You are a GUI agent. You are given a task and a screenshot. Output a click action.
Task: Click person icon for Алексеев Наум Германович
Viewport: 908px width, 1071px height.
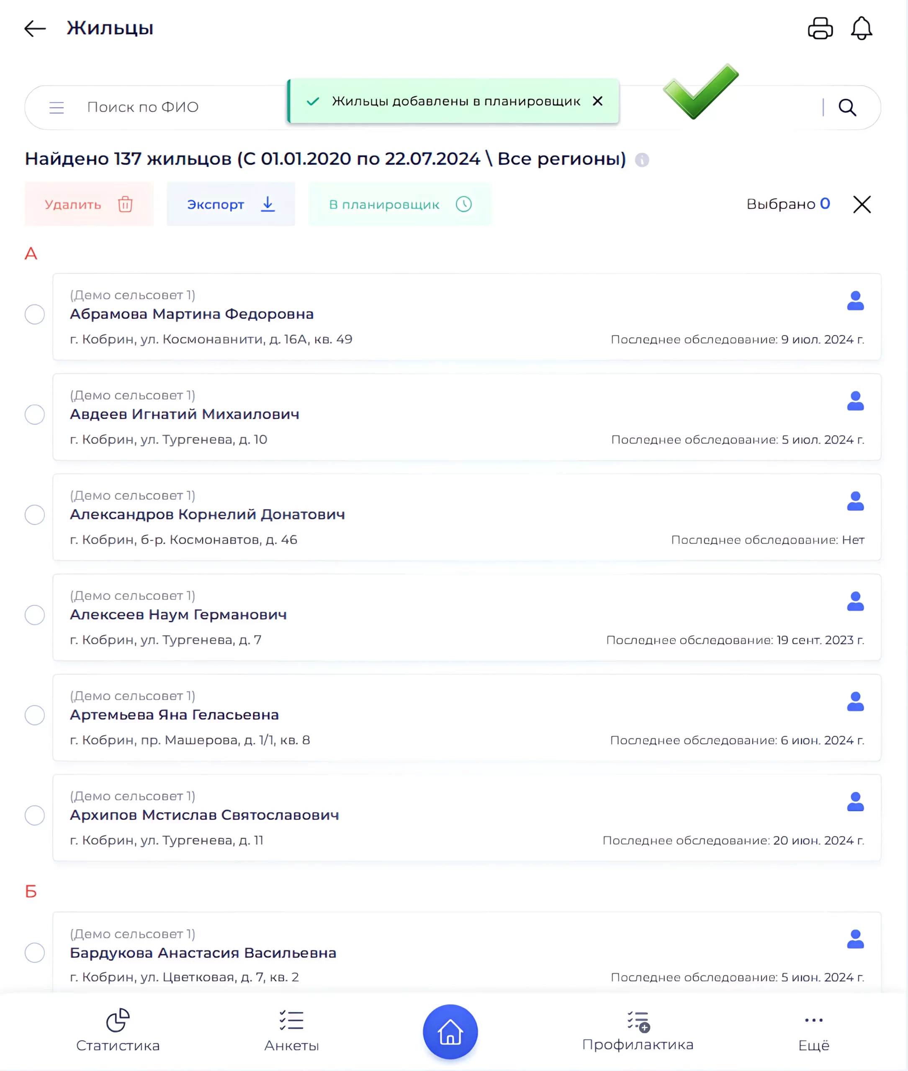(x=855, y=601)
